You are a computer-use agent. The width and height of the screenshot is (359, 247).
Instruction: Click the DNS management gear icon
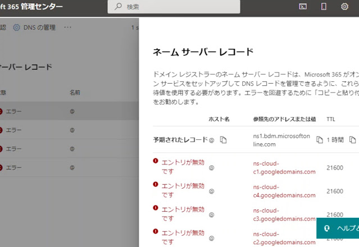click(16, 28)
